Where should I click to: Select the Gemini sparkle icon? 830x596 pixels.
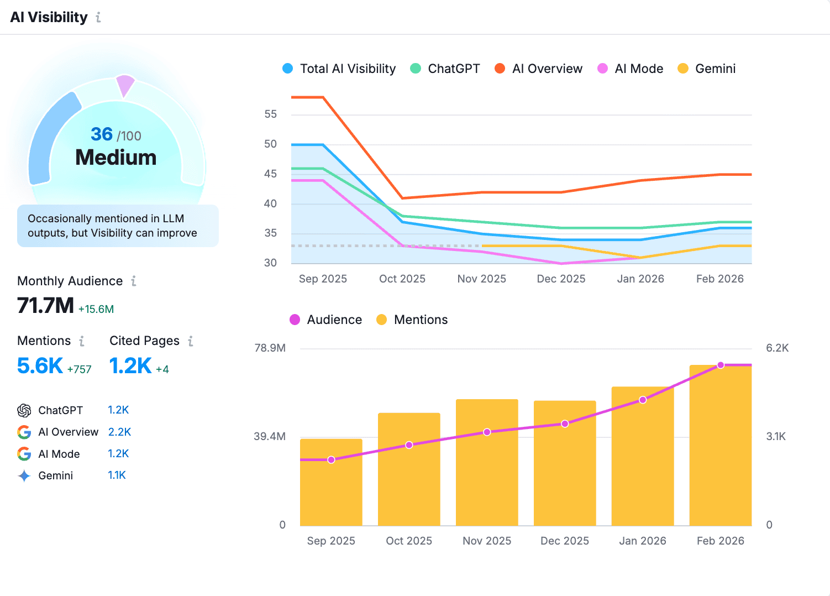coord(24,475)
